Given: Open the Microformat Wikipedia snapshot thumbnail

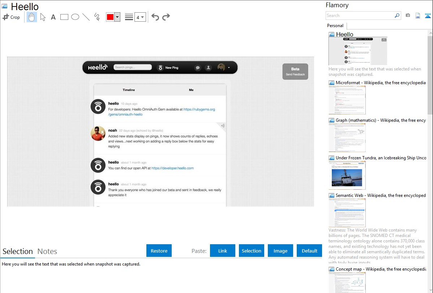Looking at the screenshot, I should click(x=347, y=100).
